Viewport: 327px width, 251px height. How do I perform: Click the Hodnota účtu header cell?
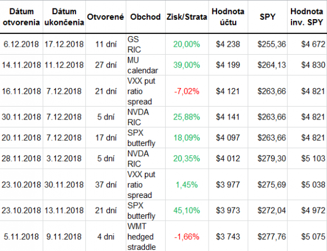pyautogui.click(x=228, y=17)
